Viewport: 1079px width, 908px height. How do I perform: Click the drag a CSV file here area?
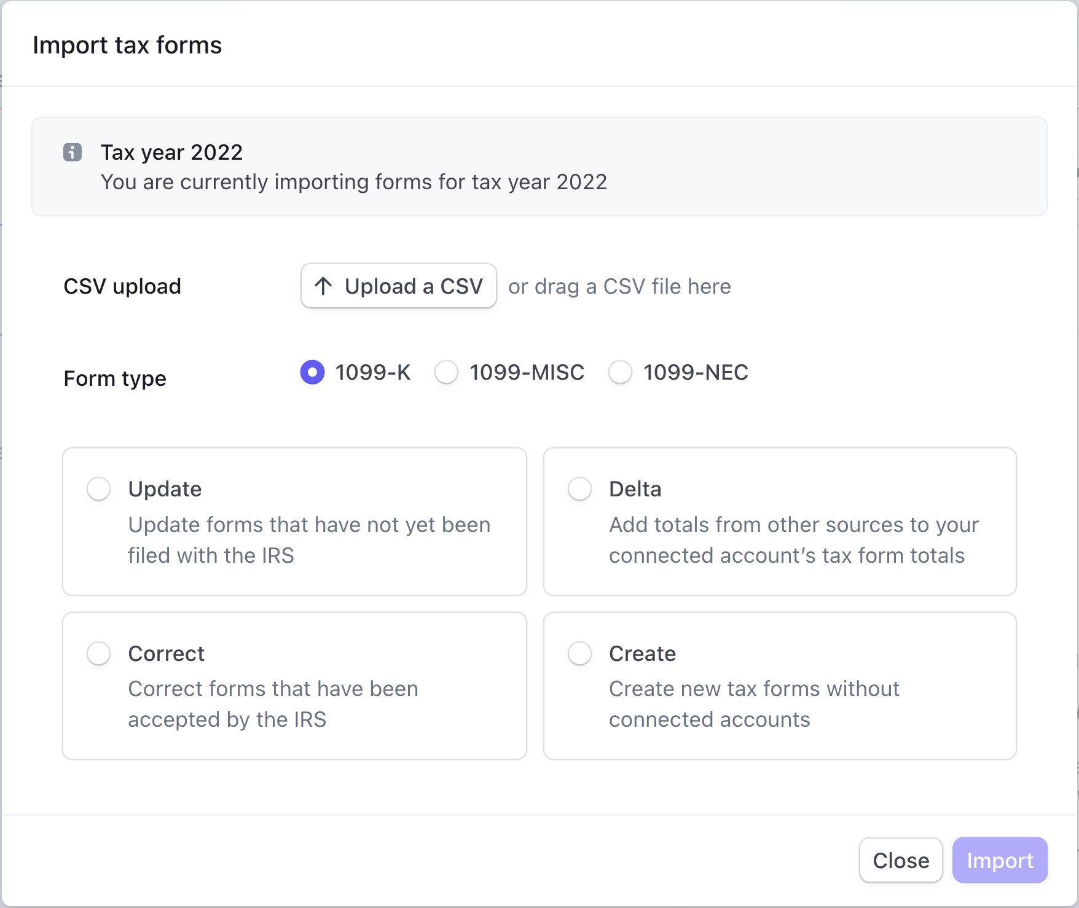619,286
